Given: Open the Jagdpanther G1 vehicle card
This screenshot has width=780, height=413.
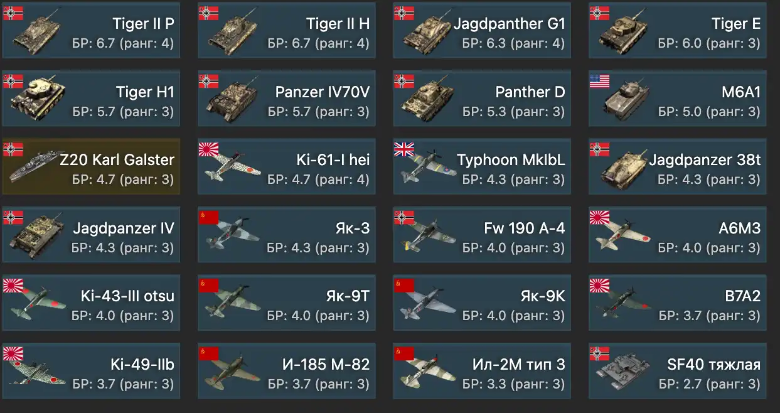Looking at the screenshot, I should point(482,31).
